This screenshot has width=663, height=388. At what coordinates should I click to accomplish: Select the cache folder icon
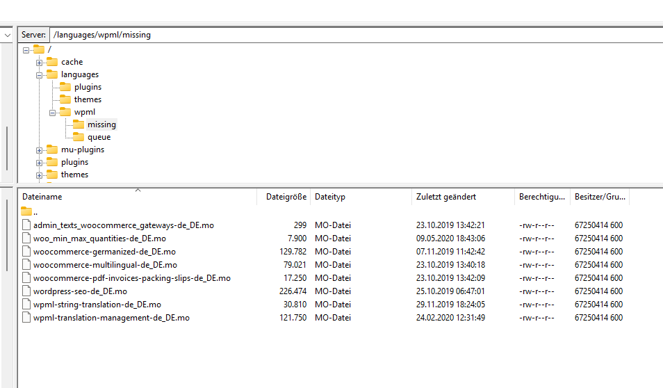tap(52, 62)
